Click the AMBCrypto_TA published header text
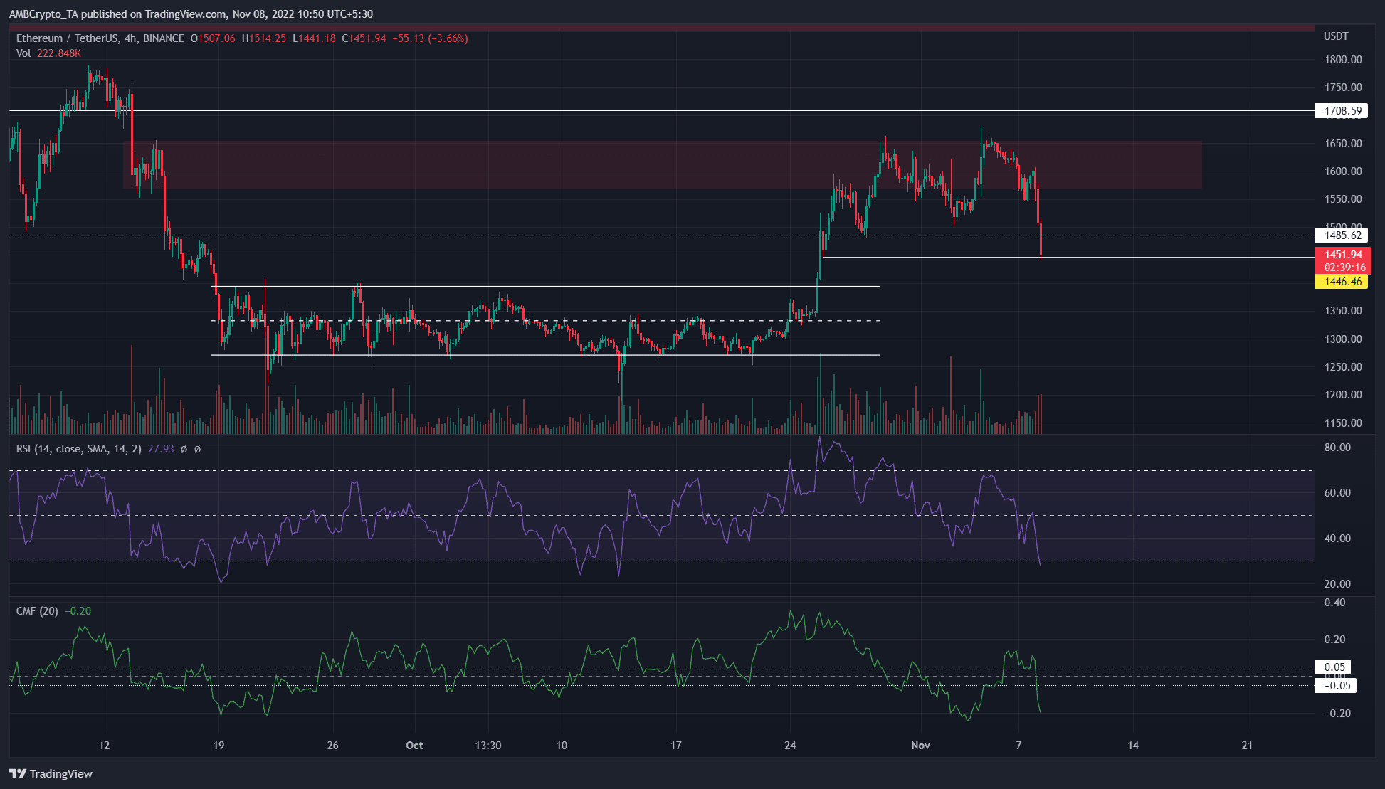The height and width of the screenshot is (789, 1385). coord(191,14)
